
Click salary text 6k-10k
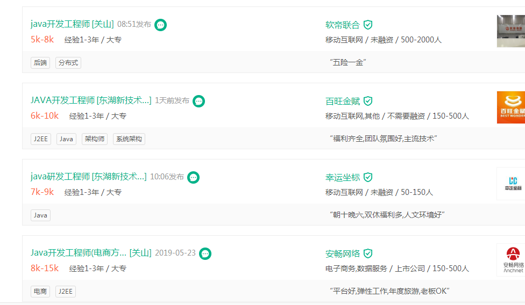[x=45, y=115]
